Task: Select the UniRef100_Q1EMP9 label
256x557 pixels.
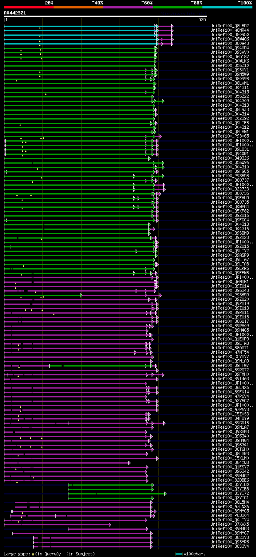Action: (x=230, y=339)
